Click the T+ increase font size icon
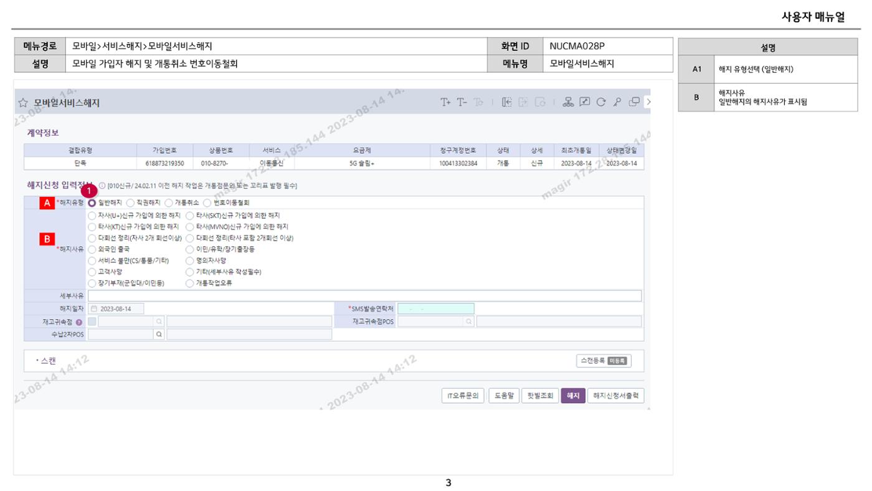 click(445, 102)
